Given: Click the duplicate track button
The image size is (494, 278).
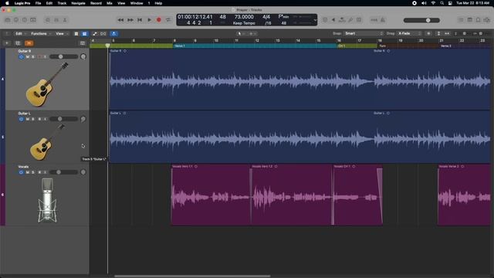Looking at the screenshot, I should click(x=18, y=43).
